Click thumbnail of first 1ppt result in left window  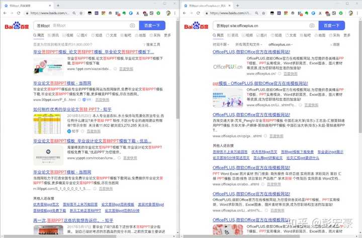click(x=48, y=67)
